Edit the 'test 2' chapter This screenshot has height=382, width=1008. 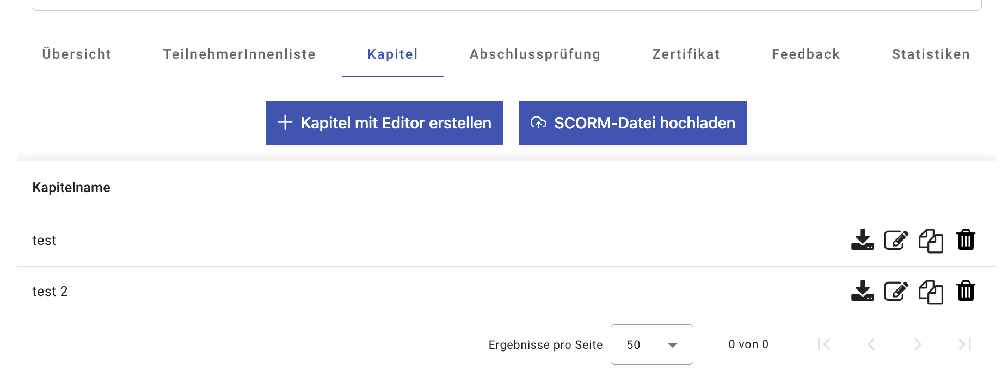point(896,291)
